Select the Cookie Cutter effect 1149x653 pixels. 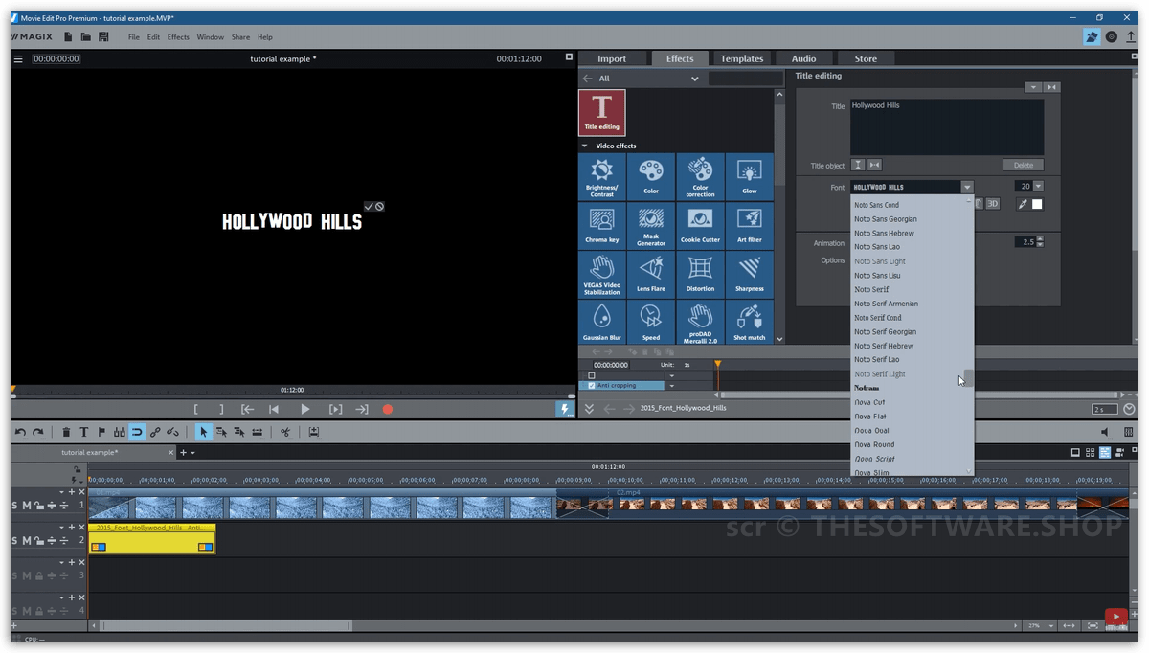point(700,226)
